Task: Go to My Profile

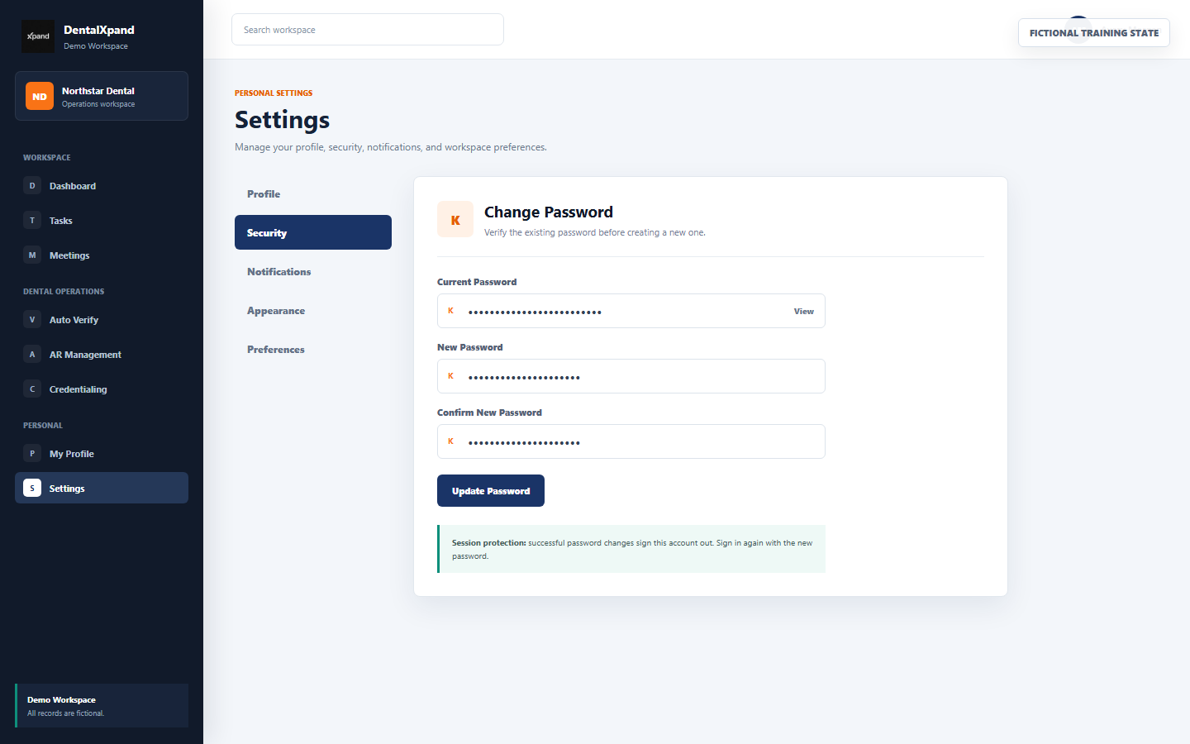Action: coord(102,454)
